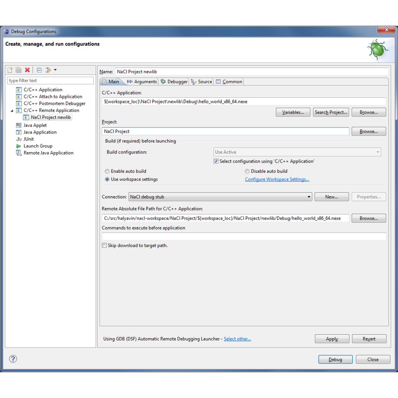Screen dimensions: 398x398
Task: Open the Configure Workspace Settings link
Action: click(277, 179)
